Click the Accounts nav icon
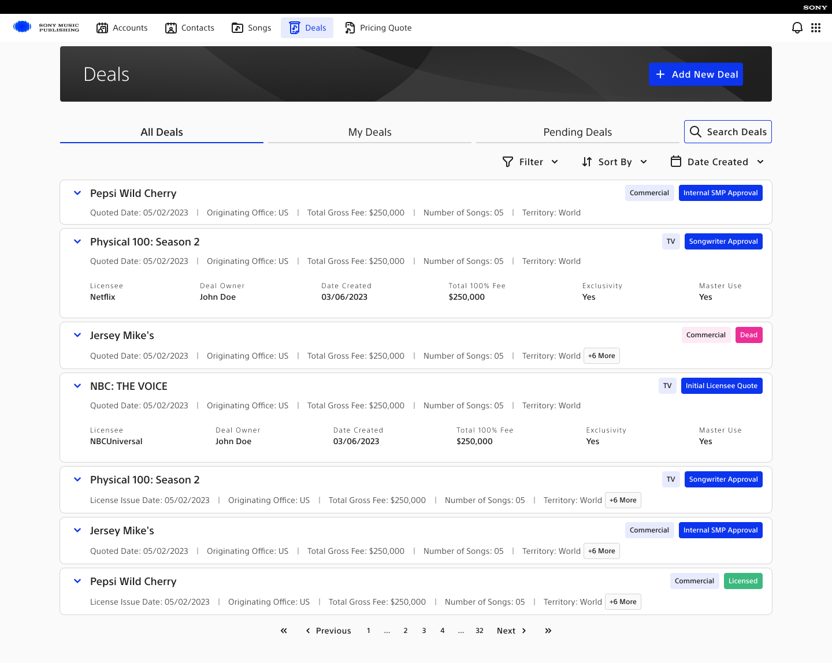The height and width of the screenshot is (663, 832). click(x=102, y=28)
